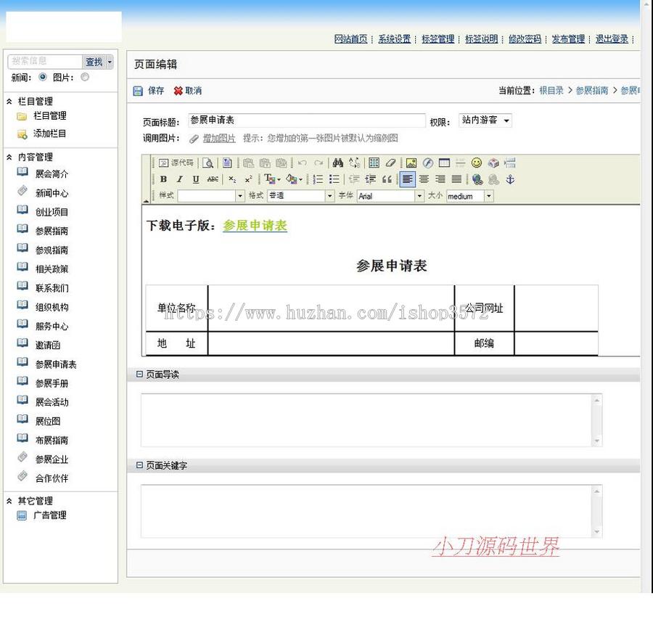This screenshot has height=622, width=653.
Task: Click the templates icon in editor toolbar
Action: 227,163
